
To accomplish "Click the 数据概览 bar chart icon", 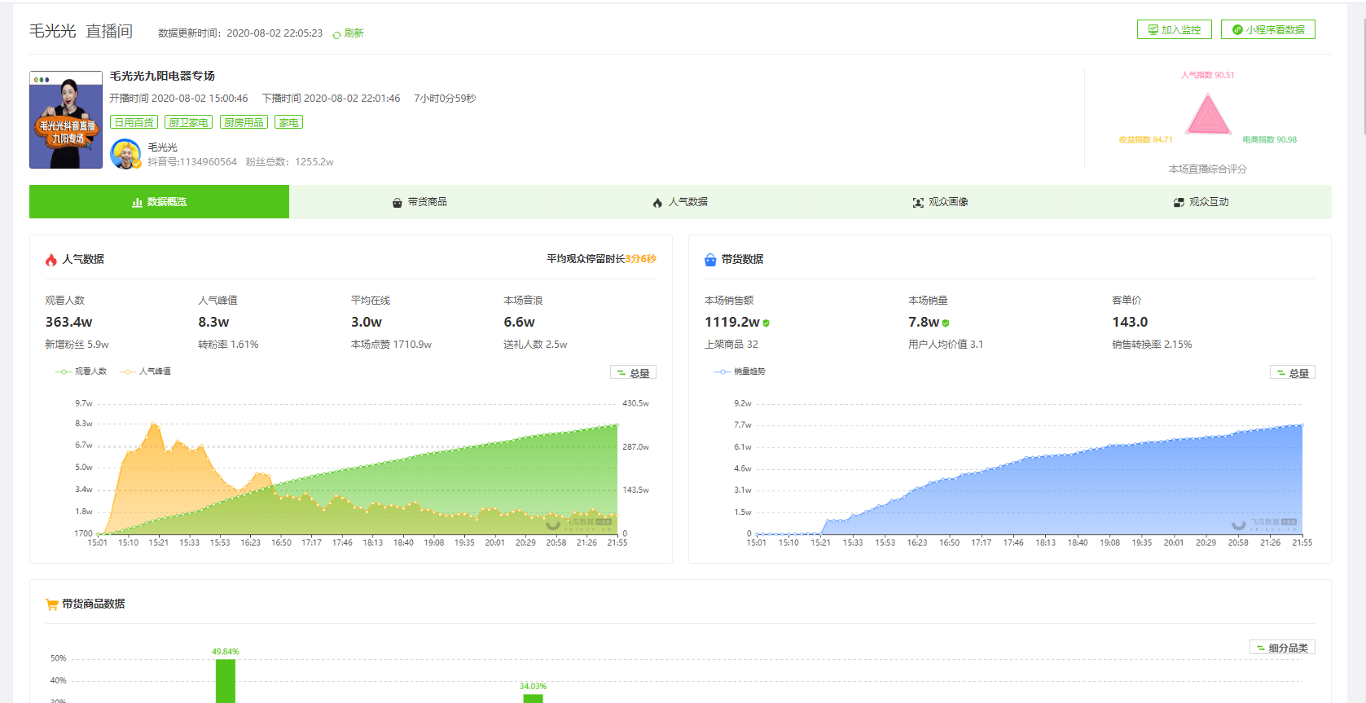I will (x=138, y=203).
